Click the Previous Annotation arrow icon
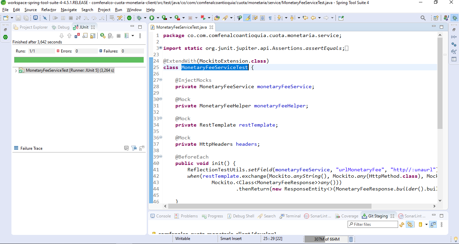 point(292,18)
